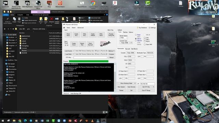Toggle CR4 checkbox

tap(145, 38)
